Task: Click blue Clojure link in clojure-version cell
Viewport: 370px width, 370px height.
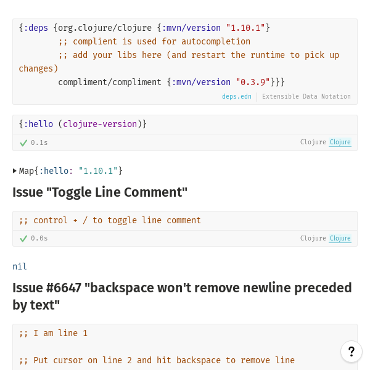Action: (x=340, y=142)
